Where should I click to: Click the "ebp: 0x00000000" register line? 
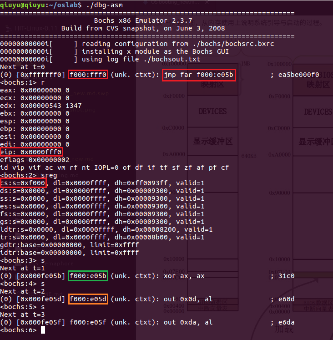pos(35,129)
